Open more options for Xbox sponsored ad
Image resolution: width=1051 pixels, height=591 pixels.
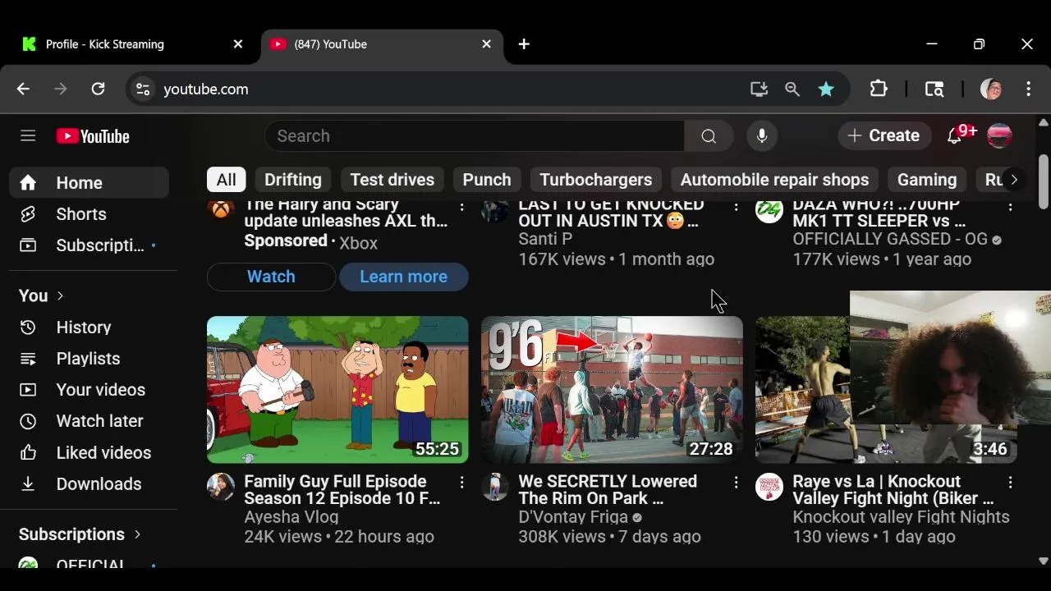tap(461, 207)
